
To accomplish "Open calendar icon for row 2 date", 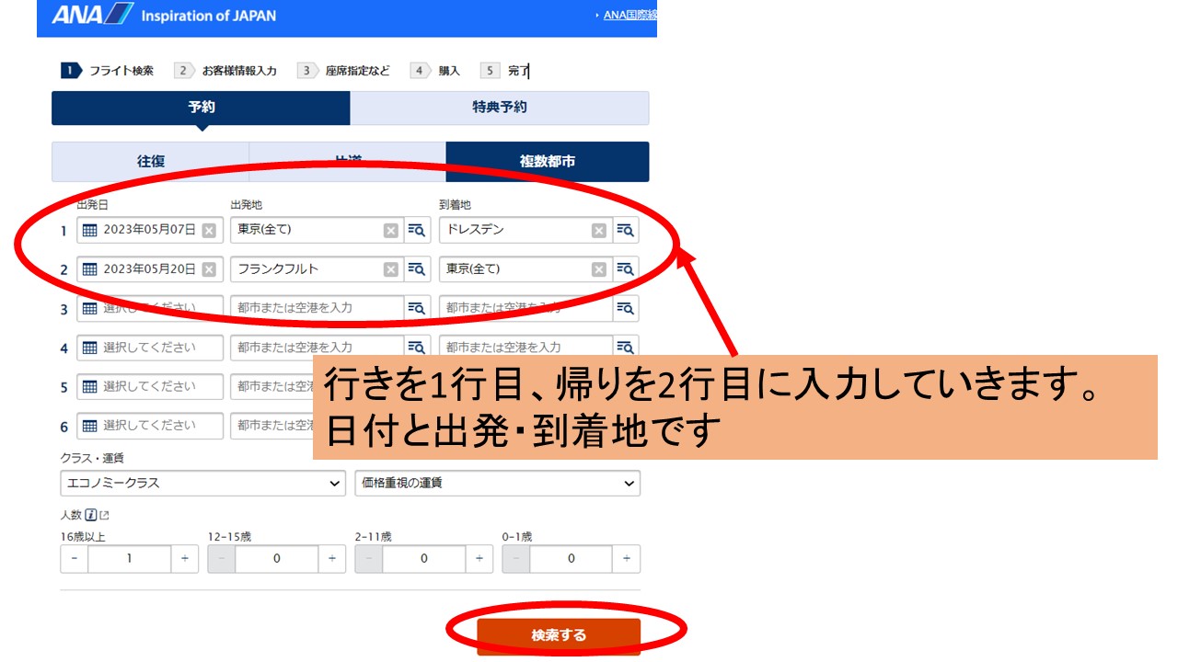I will 89,269.
